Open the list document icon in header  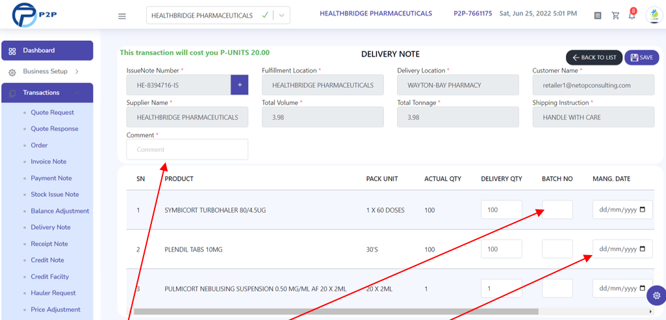[x=598, y=16]
